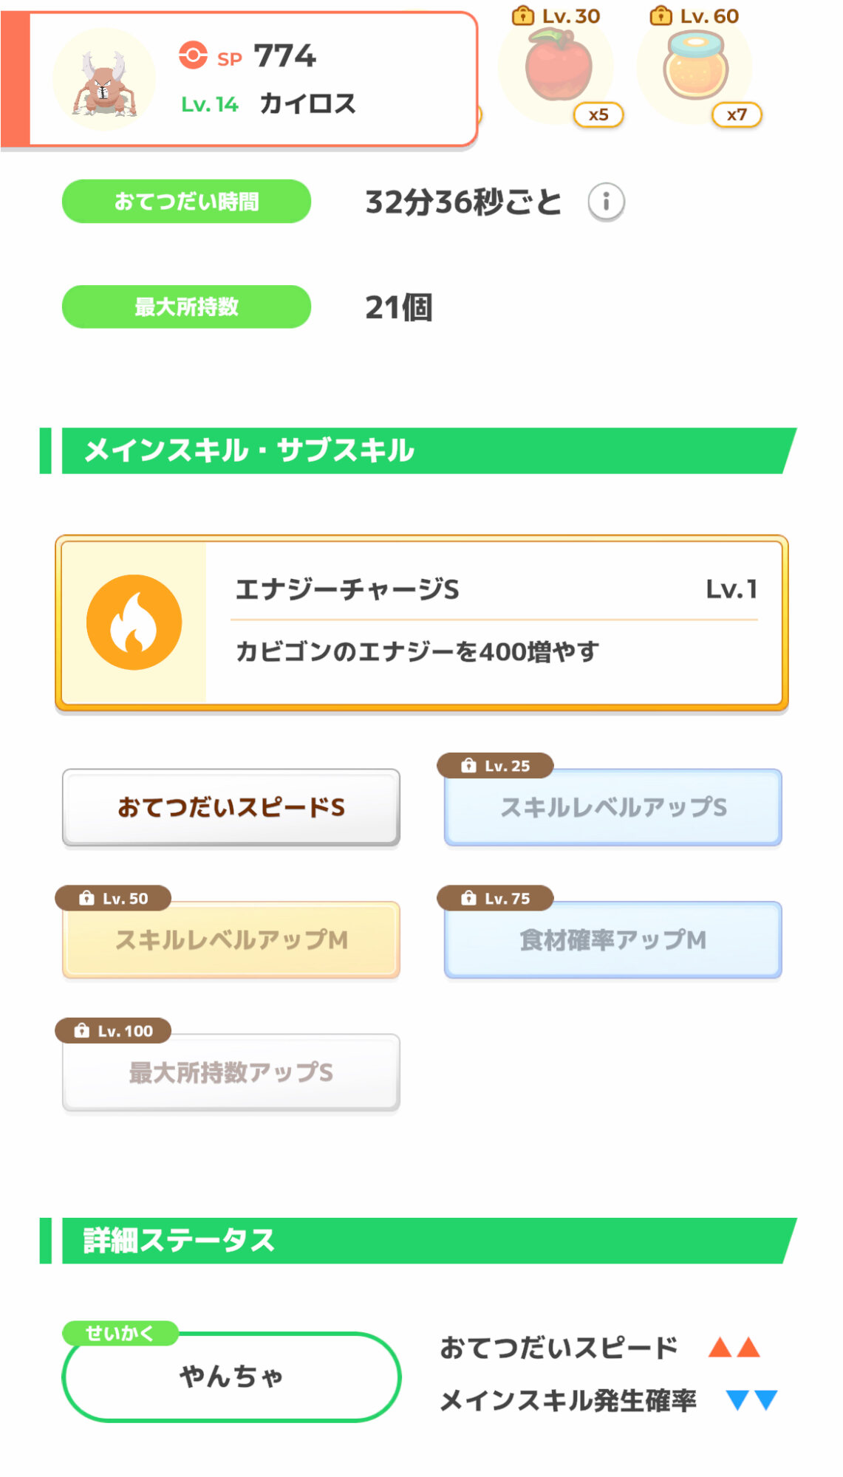Open locked 食材確率アップM sub skill
Screen dimensions: 843x1477
(x=612, y=939)
